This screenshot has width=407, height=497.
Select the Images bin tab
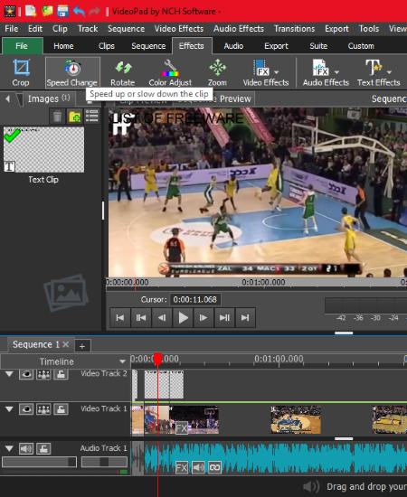49,98
